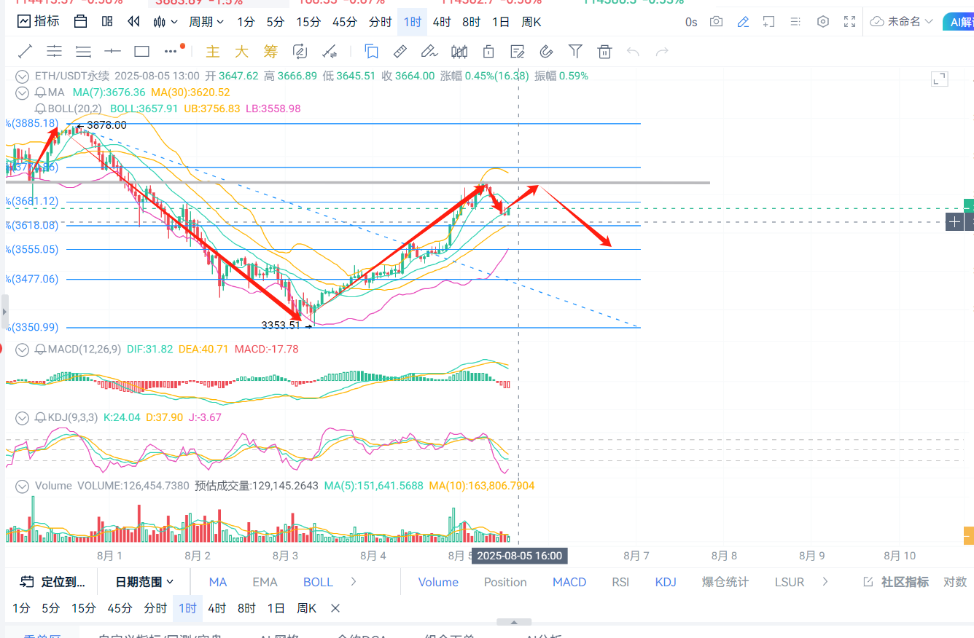974x638 pixels.
Task: Select the trend line drawing tool
Action: pyautogui.click(x=25, y=52)
